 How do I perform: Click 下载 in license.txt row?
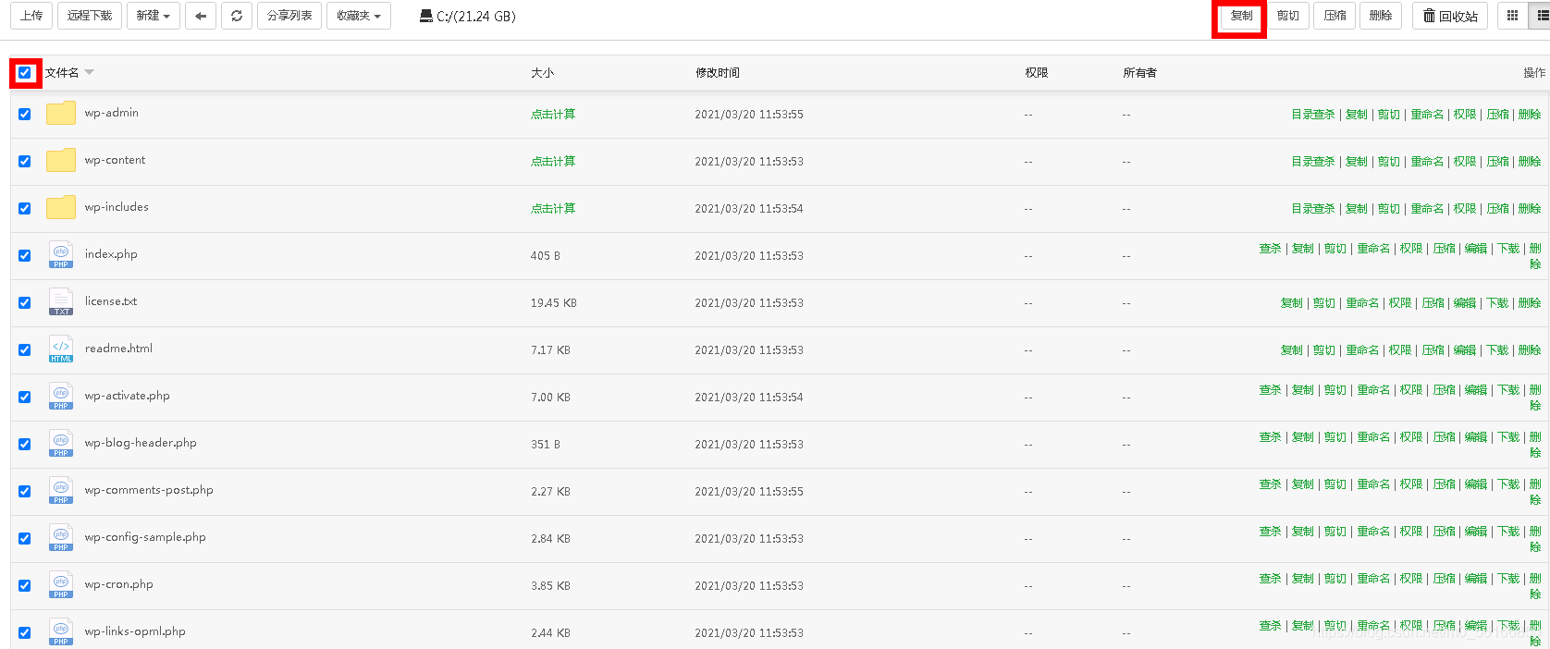(1497, 303)
